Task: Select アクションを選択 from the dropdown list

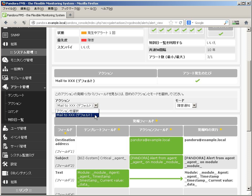Action: coord(77,111)
